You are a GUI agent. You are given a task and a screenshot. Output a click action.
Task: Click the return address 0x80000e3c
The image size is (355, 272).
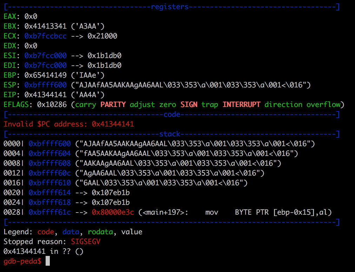pos(113,212)
